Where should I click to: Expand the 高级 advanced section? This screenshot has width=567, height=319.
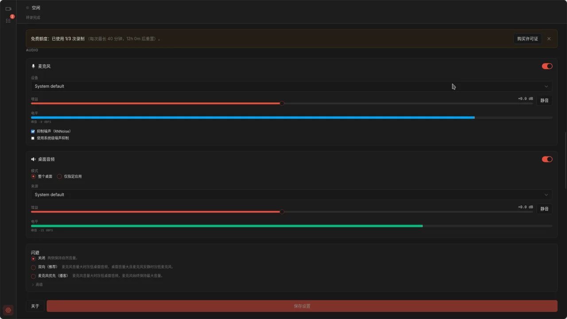37,284
